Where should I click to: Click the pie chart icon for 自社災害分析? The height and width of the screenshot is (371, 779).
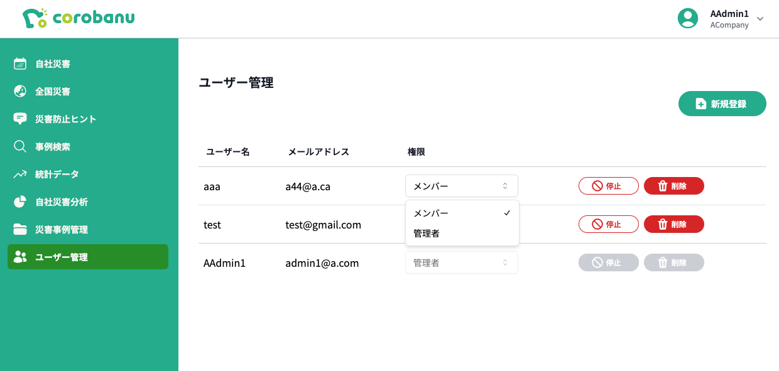20,202
